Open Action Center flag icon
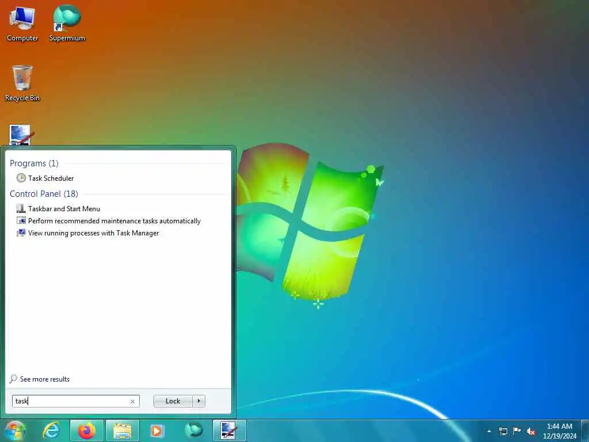The width and height of the screenshot is (589, 442). (x=517, y=430)
